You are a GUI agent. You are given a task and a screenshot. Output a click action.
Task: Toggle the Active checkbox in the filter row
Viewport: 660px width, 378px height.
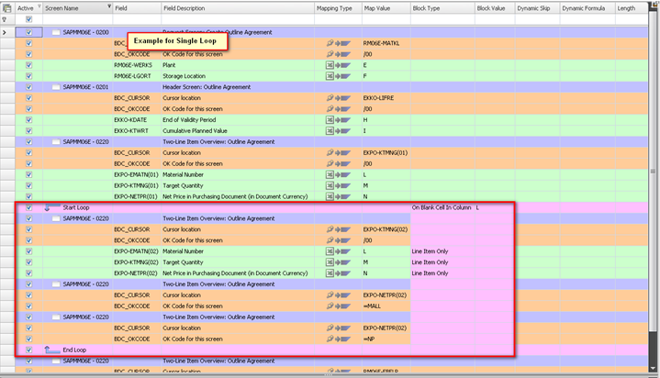coord(29,19)
